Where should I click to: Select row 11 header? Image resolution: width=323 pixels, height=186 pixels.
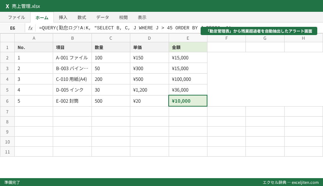coord(7,152)
